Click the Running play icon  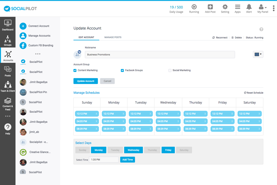194,7
